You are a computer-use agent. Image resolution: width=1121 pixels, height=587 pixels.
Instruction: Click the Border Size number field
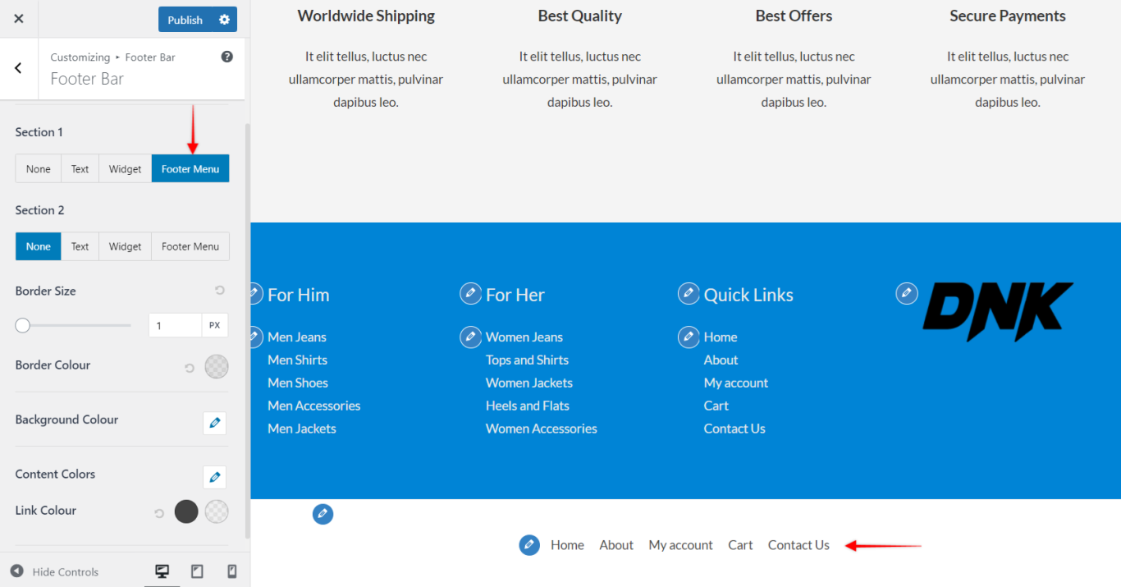[x=175, y=325]
